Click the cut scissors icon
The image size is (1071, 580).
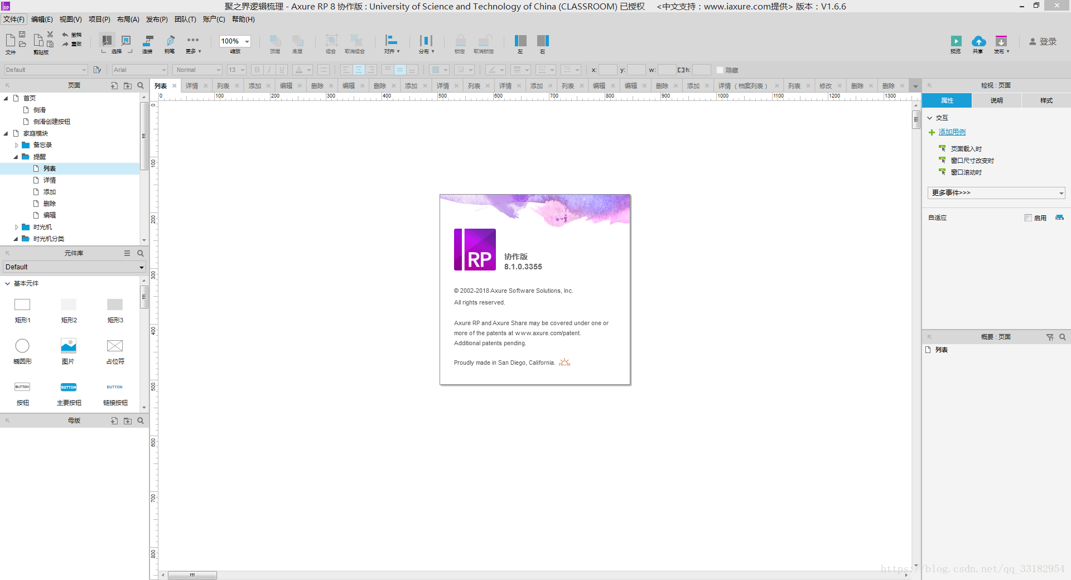50,35
